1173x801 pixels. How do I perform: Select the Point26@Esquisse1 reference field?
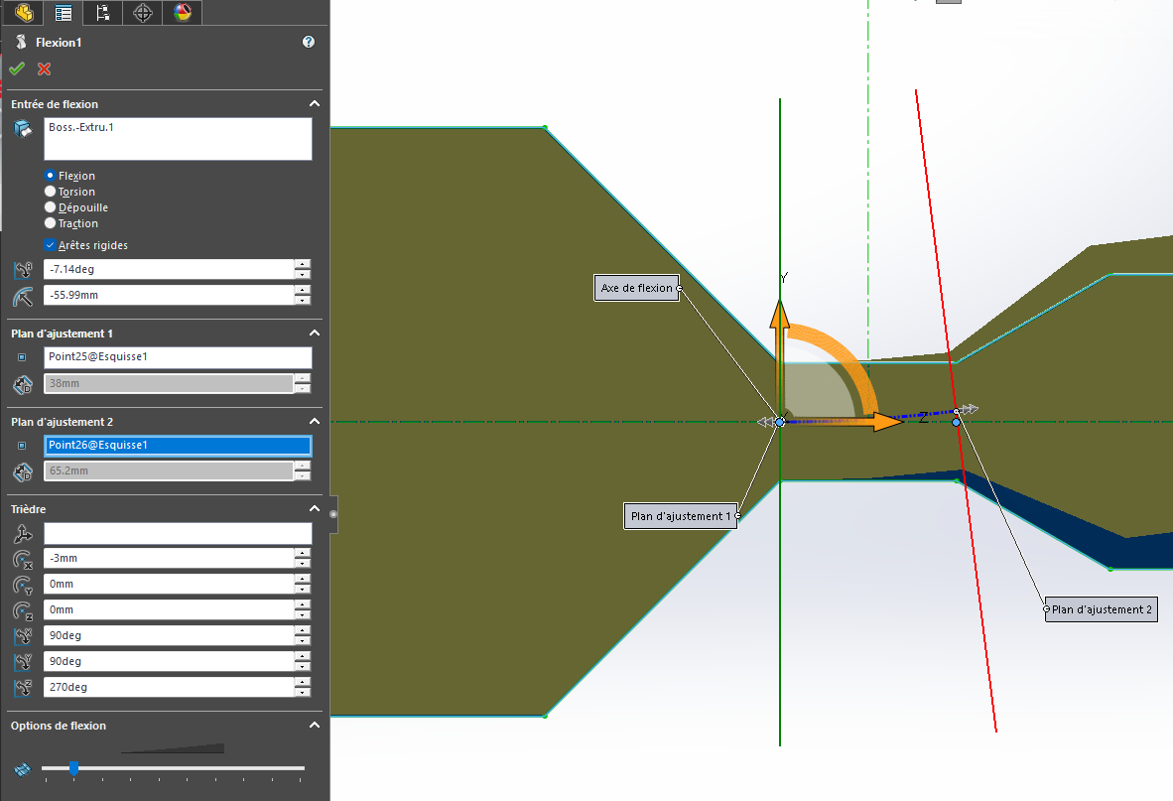coord(178,445)
